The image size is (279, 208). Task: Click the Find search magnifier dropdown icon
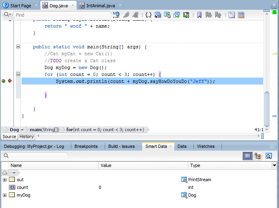coord(7,15)
